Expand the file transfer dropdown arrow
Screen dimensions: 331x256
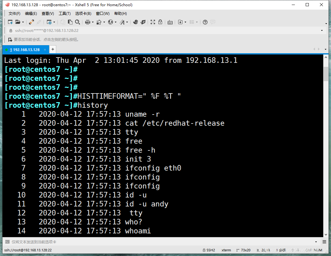[104, 22]
